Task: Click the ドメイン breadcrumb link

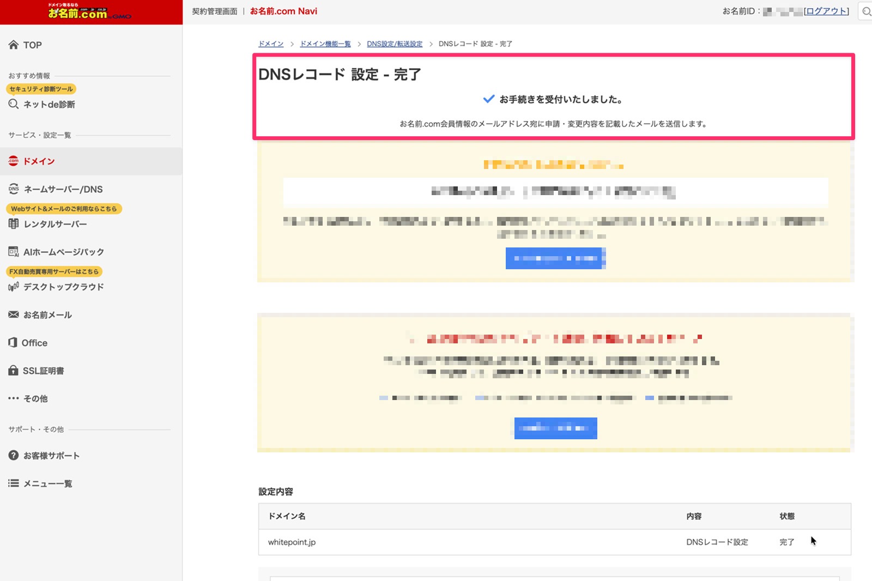Action: click(x=271, y=44)
